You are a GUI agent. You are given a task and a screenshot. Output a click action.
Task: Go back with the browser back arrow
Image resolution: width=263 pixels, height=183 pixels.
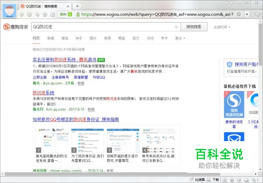pyautogui.click(x=21, y=15)
